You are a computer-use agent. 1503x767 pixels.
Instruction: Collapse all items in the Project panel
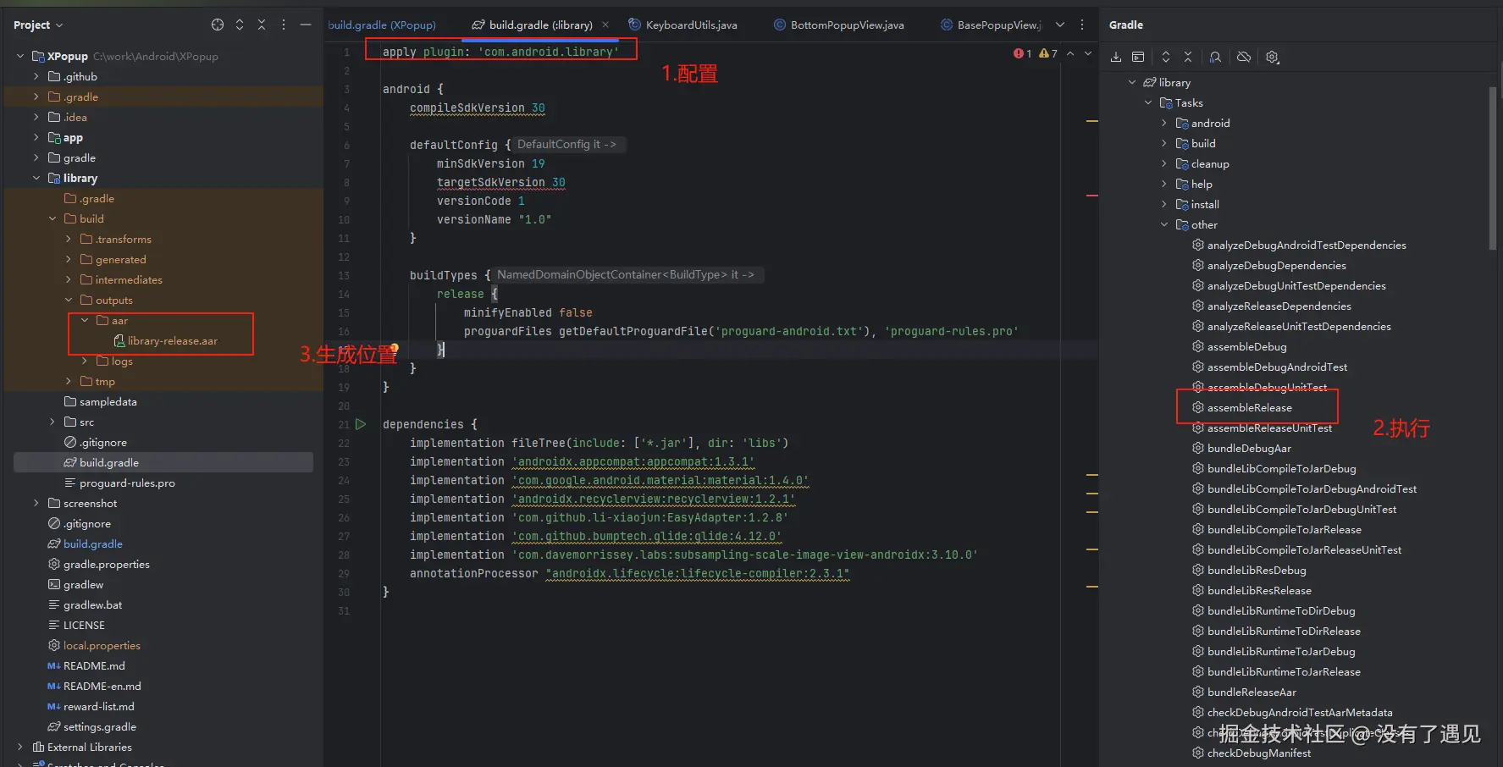click(x=262, y=25)
